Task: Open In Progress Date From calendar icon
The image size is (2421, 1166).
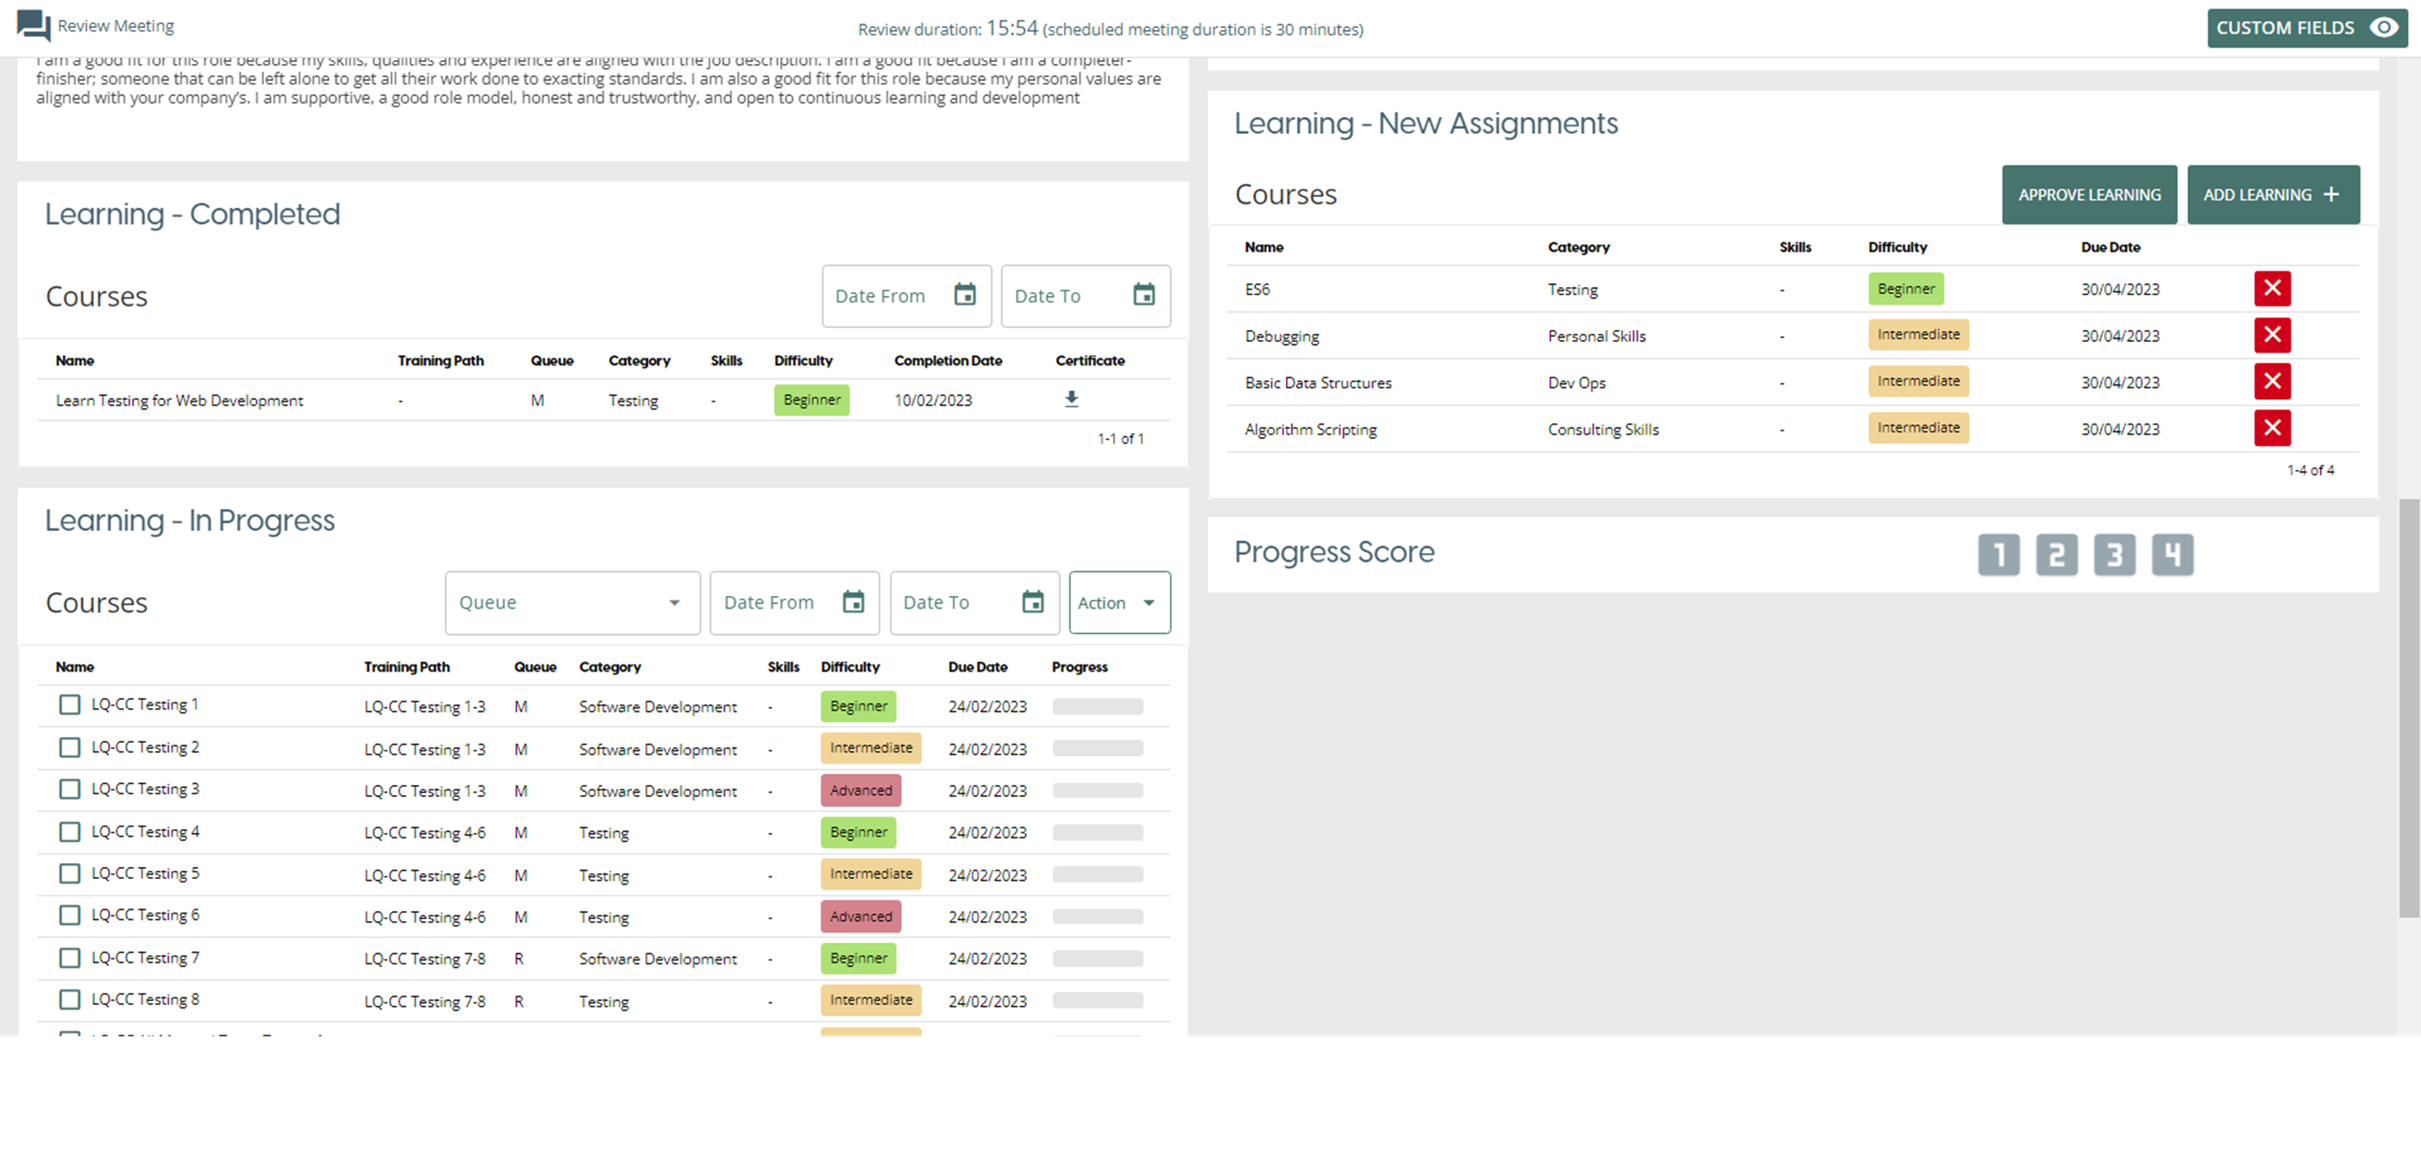Action: pos(853,602)
